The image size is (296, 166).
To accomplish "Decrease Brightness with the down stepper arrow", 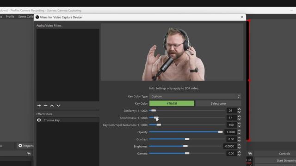I will [239, 148].
